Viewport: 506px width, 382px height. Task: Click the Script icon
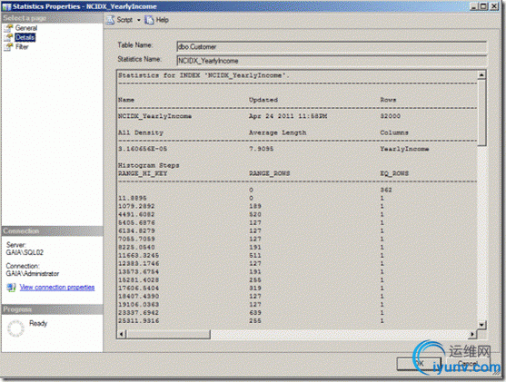pos(110,20)
